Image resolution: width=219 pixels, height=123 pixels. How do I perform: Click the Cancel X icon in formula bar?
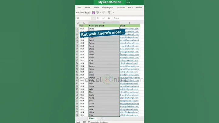pyautogui.click(x=98, y=18)
